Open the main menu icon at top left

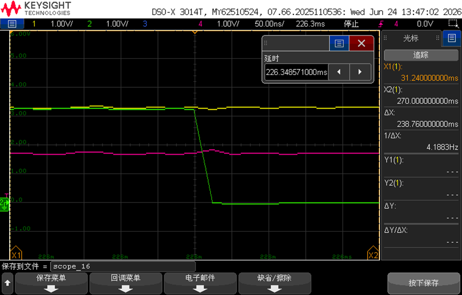pos(12,24)
